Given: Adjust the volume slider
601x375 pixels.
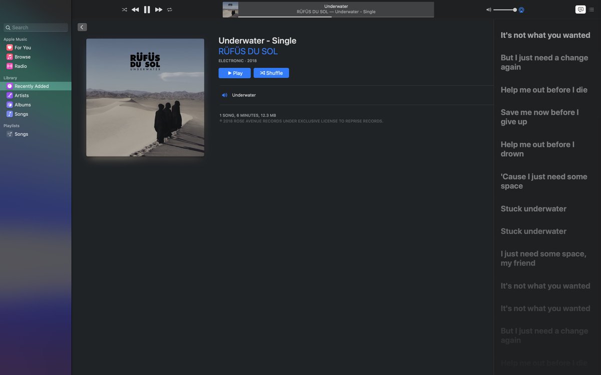Looking at the screenshot, I should point(505,9).
